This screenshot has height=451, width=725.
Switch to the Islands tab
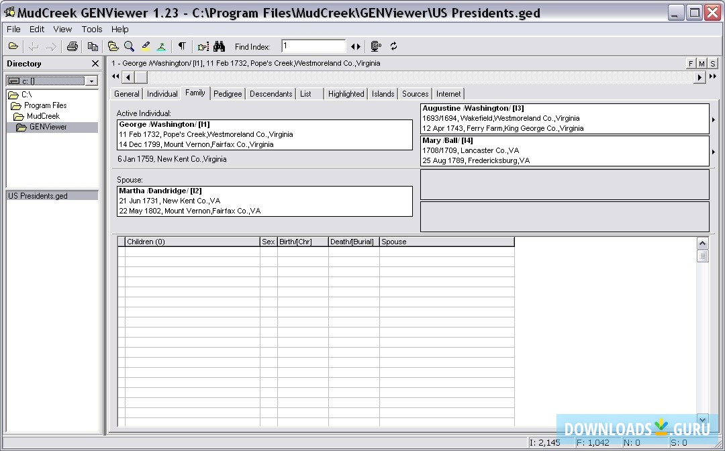(383, 94)
